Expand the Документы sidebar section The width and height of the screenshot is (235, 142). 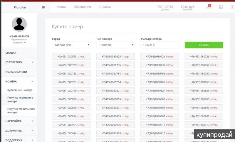click(x=19, y=131)
